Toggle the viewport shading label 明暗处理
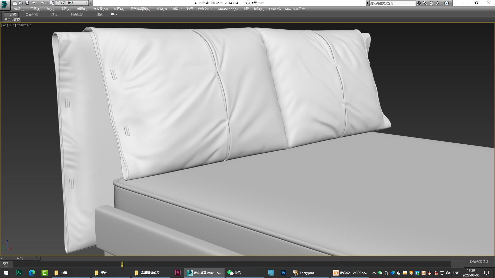The image size is (495, 278). coord(24,25)
